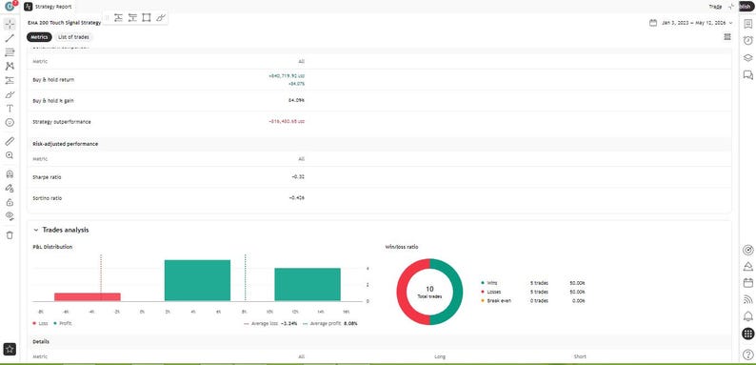This screenshot has width=756, height=365.
Task: Pick the brush tool in floating toolbar
Action: coord(161,18)
